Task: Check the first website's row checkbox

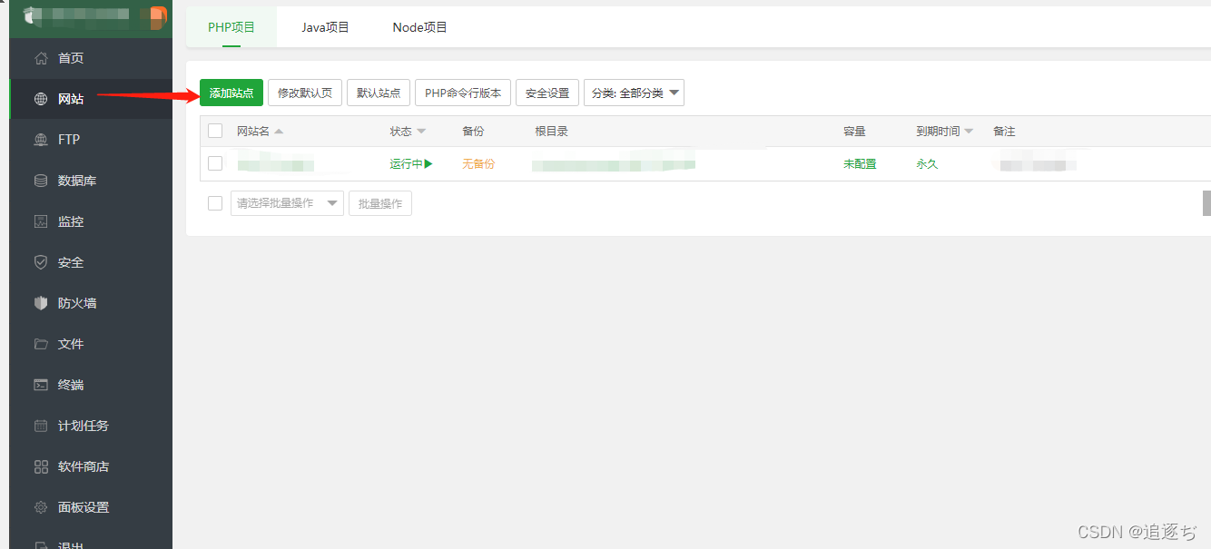Action: [214, 163]
